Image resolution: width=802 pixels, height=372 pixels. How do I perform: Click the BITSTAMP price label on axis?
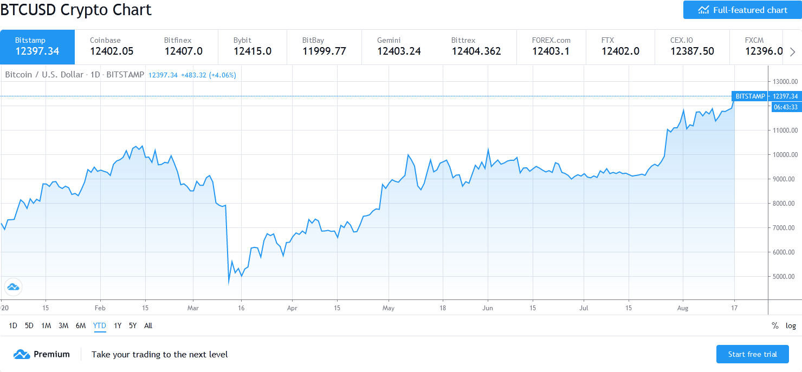click(x=750, y=96)
